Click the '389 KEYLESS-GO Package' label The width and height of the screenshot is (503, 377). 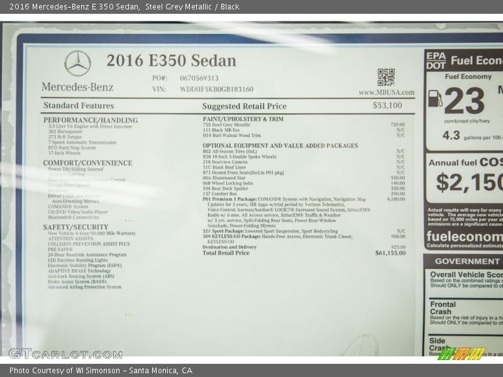pos(231,236)
